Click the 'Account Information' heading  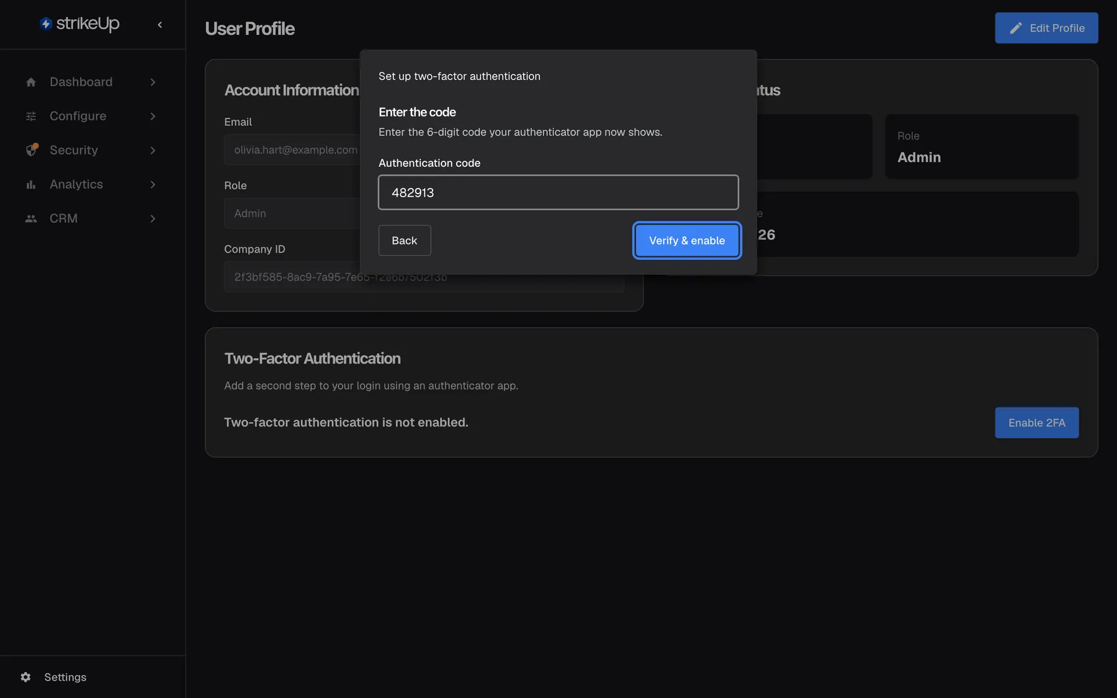click(x=292, y=91)
